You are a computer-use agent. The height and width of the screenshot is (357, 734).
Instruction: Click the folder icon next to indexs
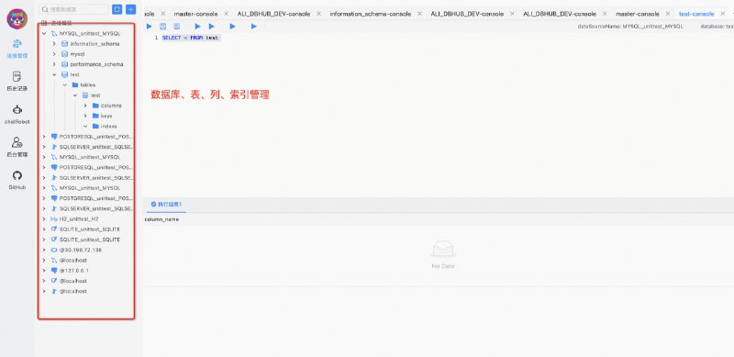tap(95, 126)
